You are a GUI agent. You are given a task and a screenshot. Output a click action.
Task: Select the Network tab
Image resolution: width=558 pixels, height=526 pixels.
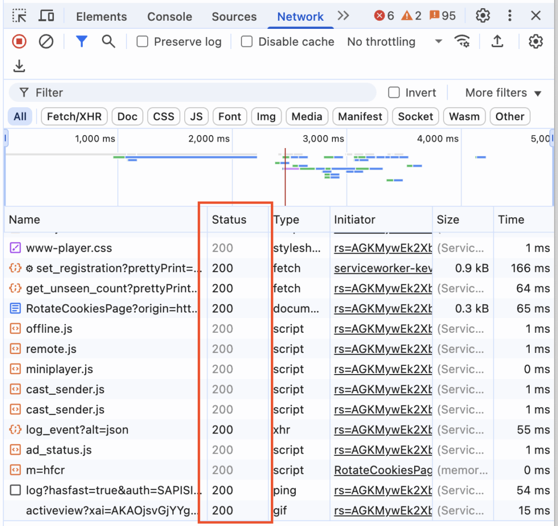(x=300, y=16)
